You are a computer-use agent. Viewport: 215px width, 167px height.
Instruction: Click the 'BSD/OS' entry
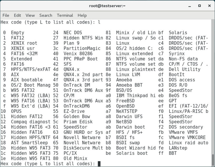click(x=124, y=90)
